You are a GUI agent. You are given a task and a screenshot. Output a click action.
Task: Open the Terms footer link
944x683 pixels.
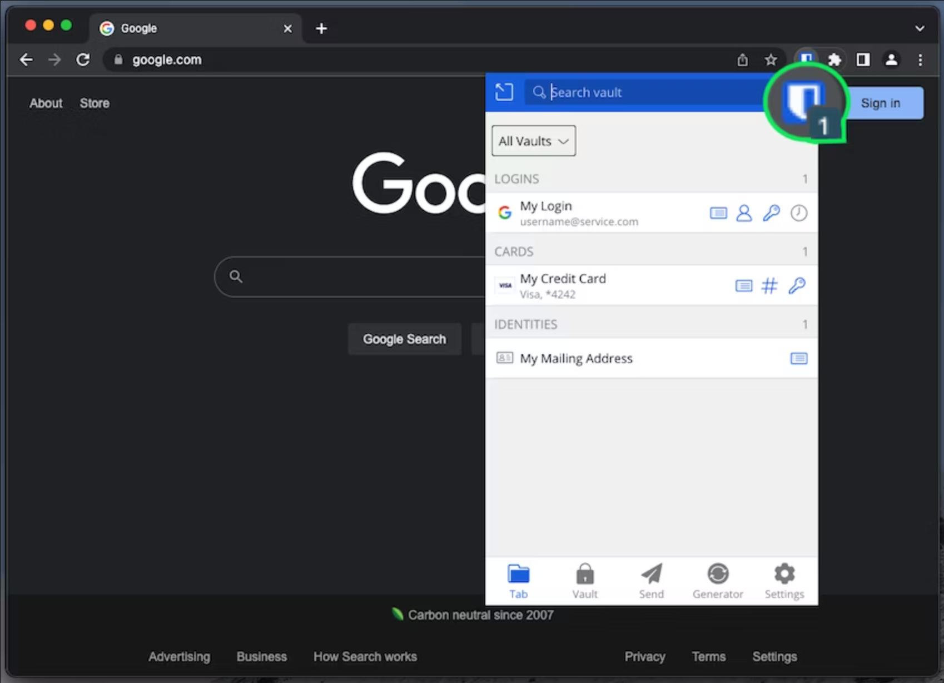coord(709,657)
